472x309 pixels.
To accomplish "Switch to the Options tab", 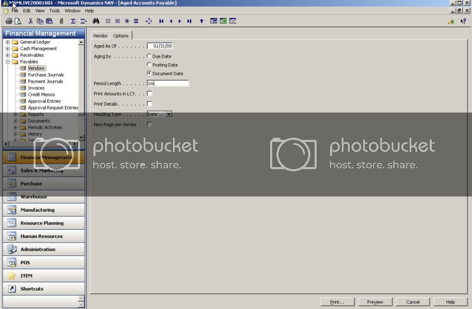I will [x=121, y=36].
